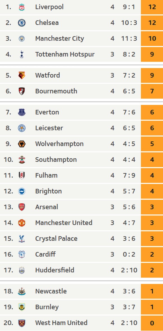This screenshot has height=331, width=163.
Task: Select the Wolverhampton wolf crest icon
Action: [x=22, y=144]
